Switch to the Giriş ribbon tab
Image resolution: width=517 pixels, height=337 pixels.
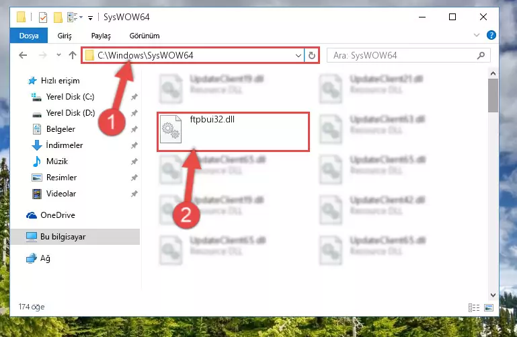pos(65,36)
